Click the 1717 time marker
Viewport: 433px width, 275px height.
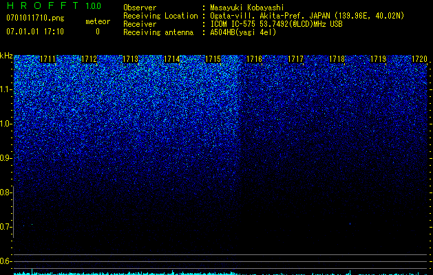[x=295, y=59]
